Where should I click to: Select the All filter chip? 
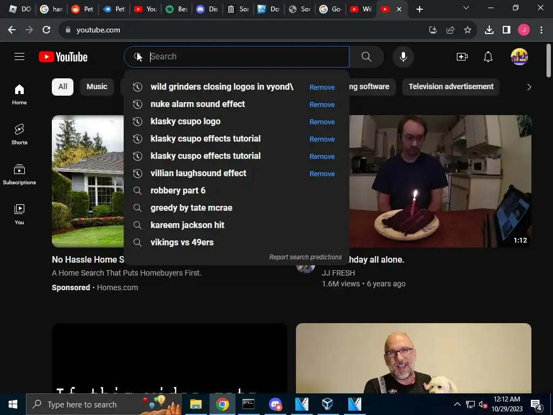63,87
